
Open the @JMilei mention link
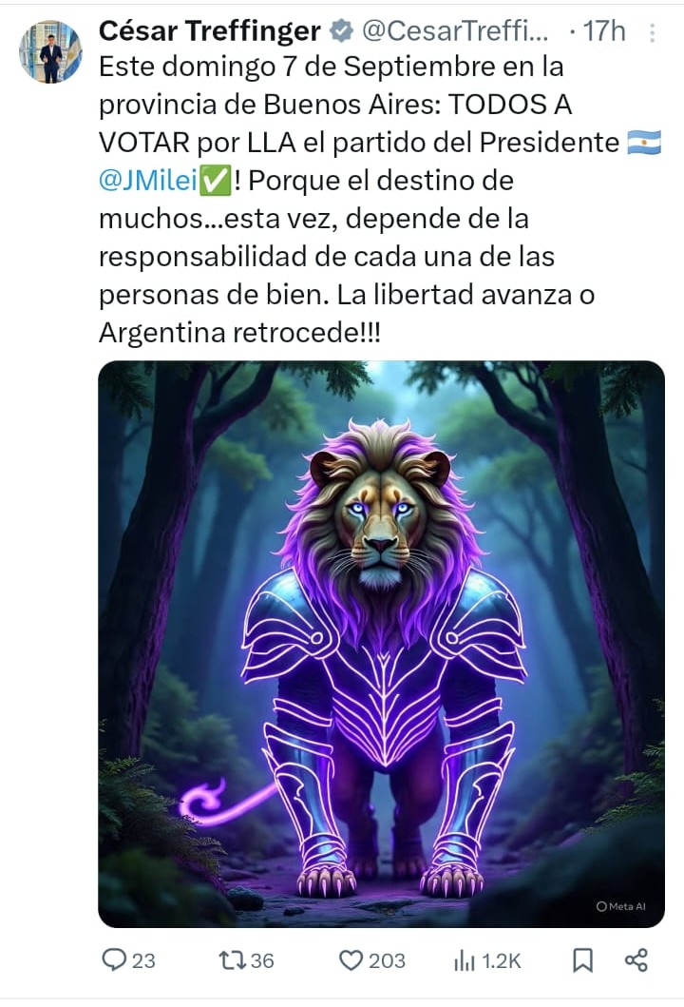148,181
